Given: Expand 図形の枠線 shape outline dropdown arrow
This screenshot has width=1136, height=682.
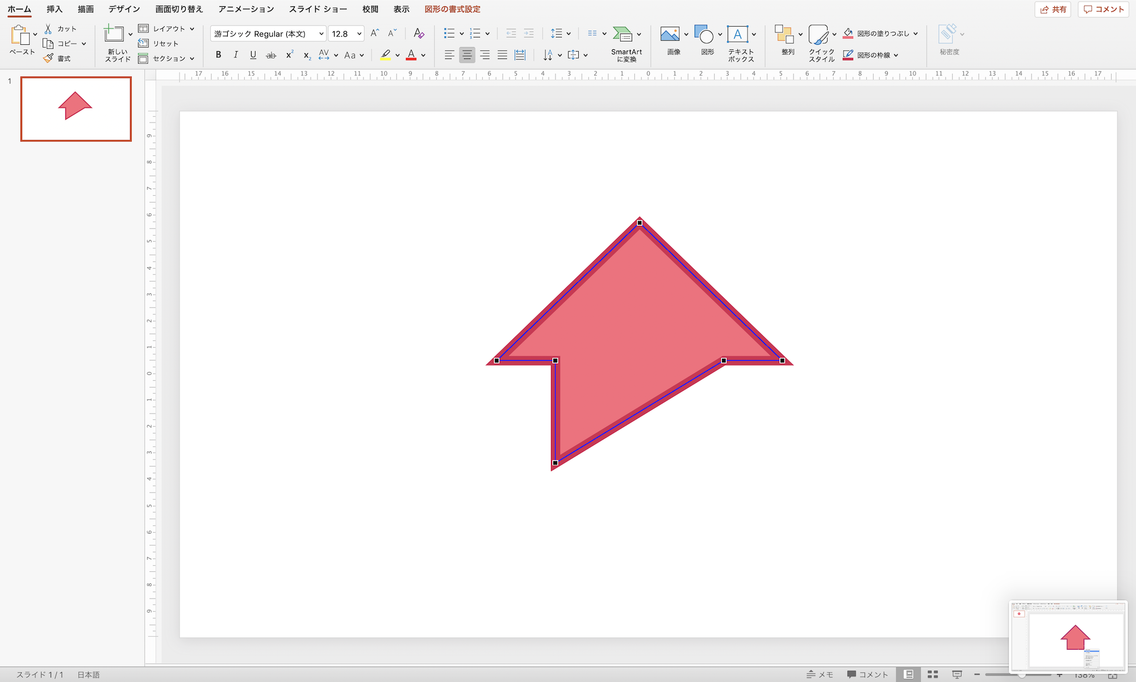Looking at the screenshot, I should click(896, 55).
